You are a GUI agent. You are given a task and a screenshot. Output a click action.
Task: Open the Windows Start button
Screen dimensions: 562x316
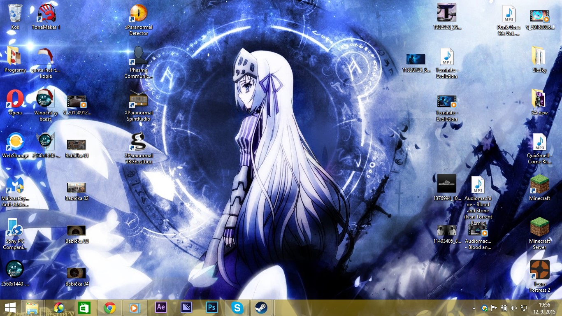point(10,307)
